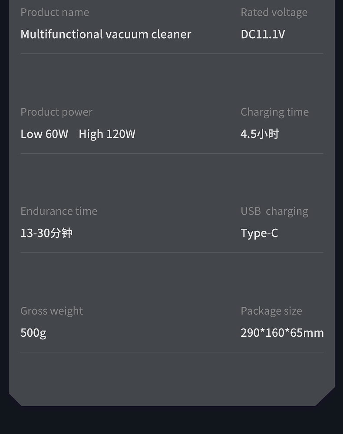Click the USB charging label
The width and height of the screenshot is (343, 434).
click(x=274, y=211)
